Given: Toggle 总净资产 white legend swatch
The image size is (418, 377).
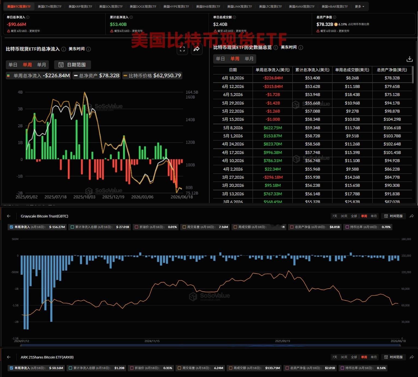Looking at the screenshot, I should point(76,76).
